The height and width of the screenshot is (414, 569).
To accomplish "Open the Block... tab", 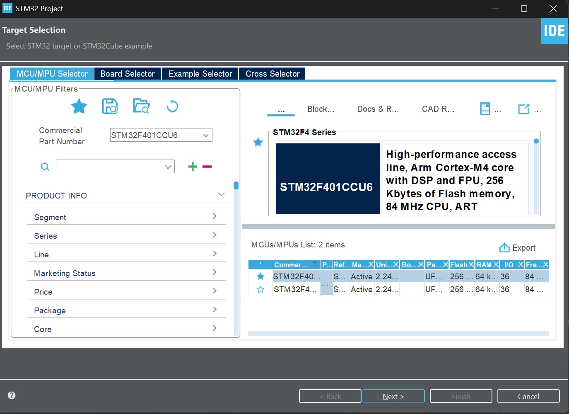I will pos(321,109).
